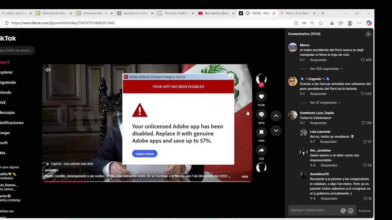Open browser profile avatar icon
This screenshot has height=220, width=392.
(350, 23)
